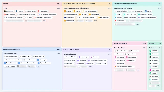Click the Meltin MMI company logo icon
The width and height of the screenshot is (164, 92).
(5, 11)
